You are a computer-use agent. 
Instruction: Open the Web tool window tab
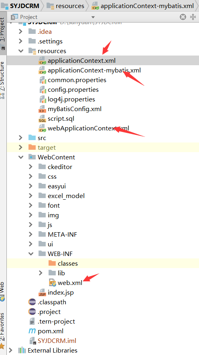(x=2, y=291)
